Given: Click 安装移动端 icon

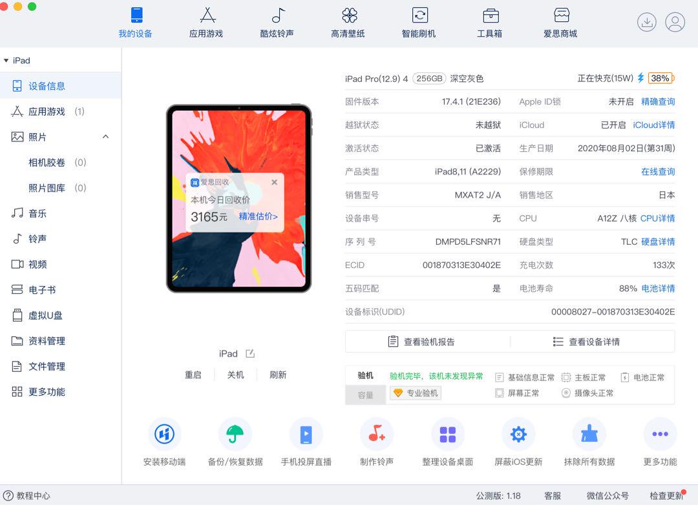Looking at the screenshot, I should [164, 434].
